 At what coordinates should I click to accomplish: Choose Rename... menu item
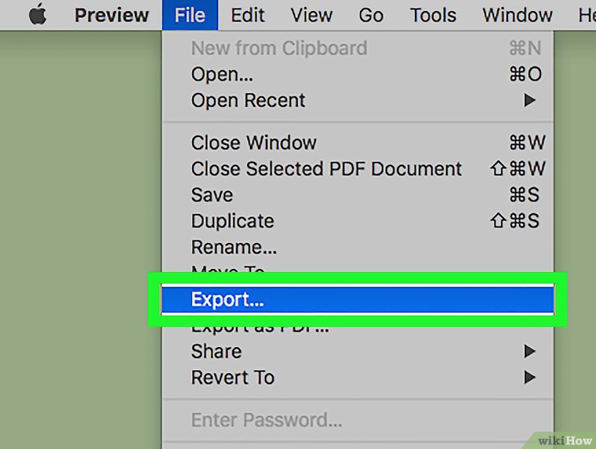click(234, 248)
